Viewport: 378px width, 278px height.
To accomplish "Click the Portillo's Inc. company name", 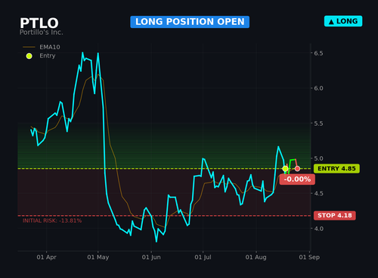I will click(42, 33).
